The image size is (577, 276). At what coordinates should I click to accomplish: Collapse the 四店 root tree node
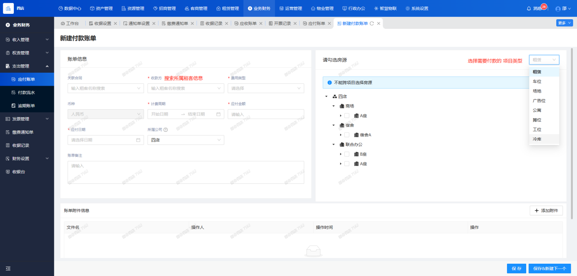tap(326, 96)
